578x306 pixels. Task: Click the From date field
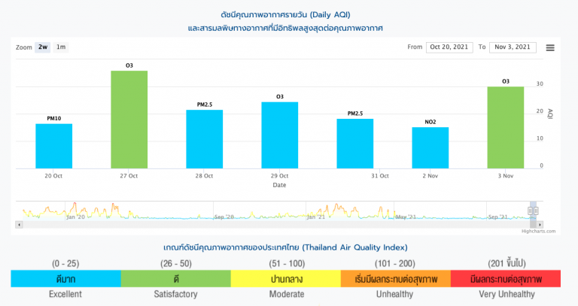(x=450, y=47)
